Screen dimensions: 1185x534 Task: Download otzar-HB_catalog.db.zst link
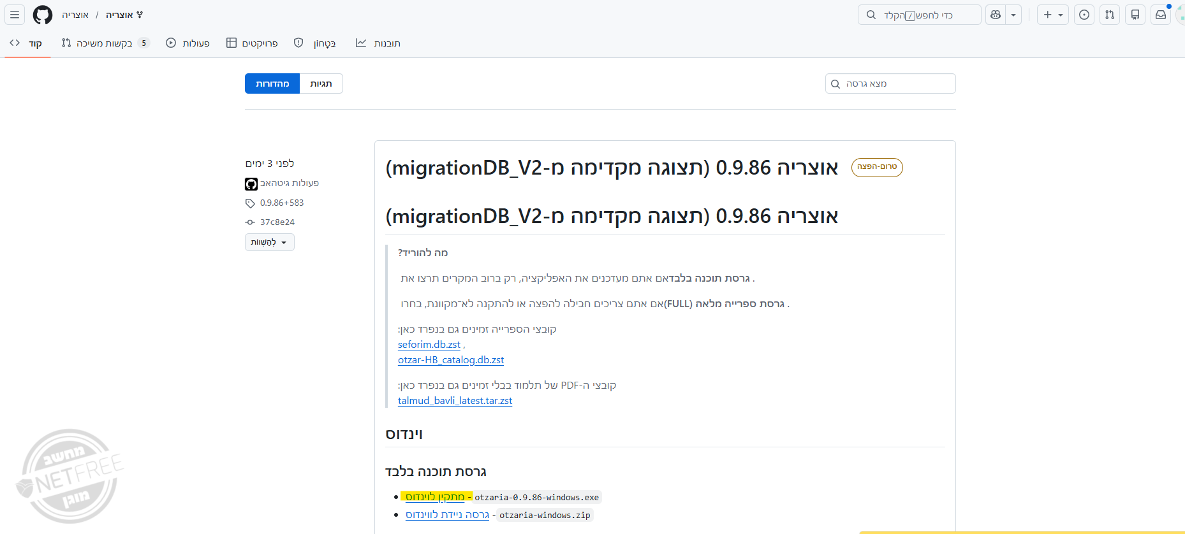click(451, 360)
